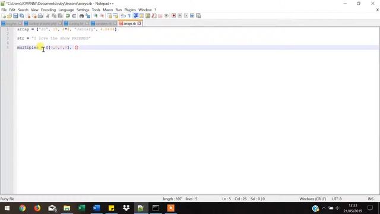Image resolution: width=380 pixels, height=214 pixels.
Task: Click the 'Ln : 5' status entry
Action: 226,199
